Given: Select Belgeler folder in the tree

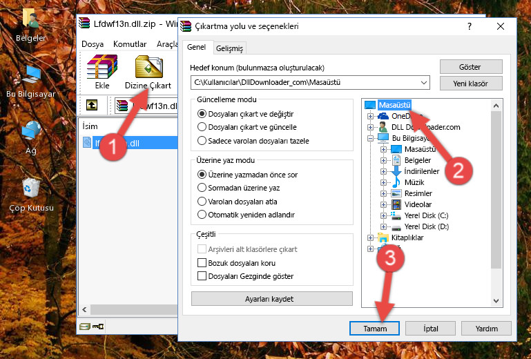Looking at the screenshot, I should tap(418, 160).
